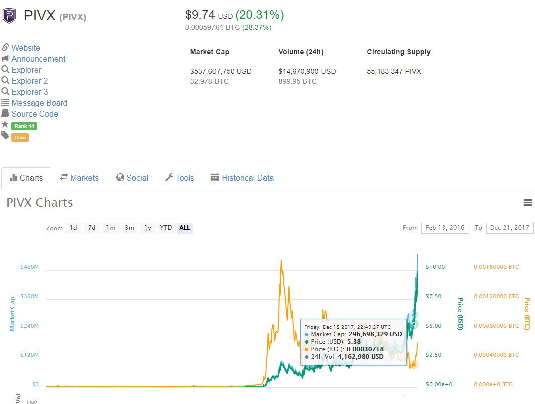Select the ALL zoom range
Viewport: 535px width, 404px height.
tap(185, 228)
